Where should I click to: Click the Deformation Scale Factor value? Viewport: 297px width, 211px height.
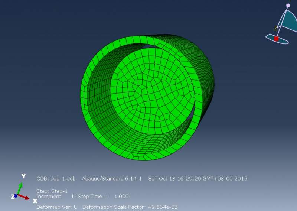click(x=163, y=207)
